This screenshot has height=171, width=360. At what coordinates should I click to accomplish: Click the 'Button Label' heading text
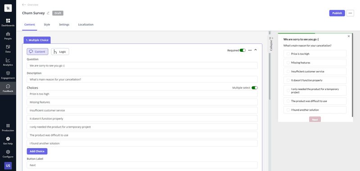point(35,158)
